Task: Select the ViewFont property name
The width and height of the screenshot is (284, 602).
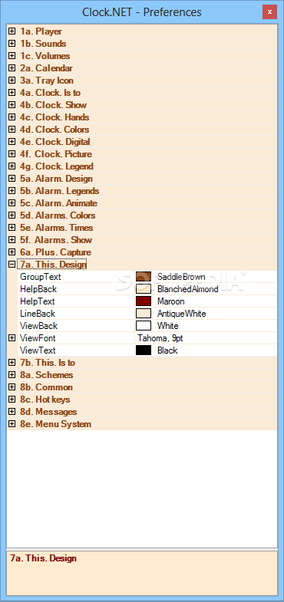Action: [38, 338]
